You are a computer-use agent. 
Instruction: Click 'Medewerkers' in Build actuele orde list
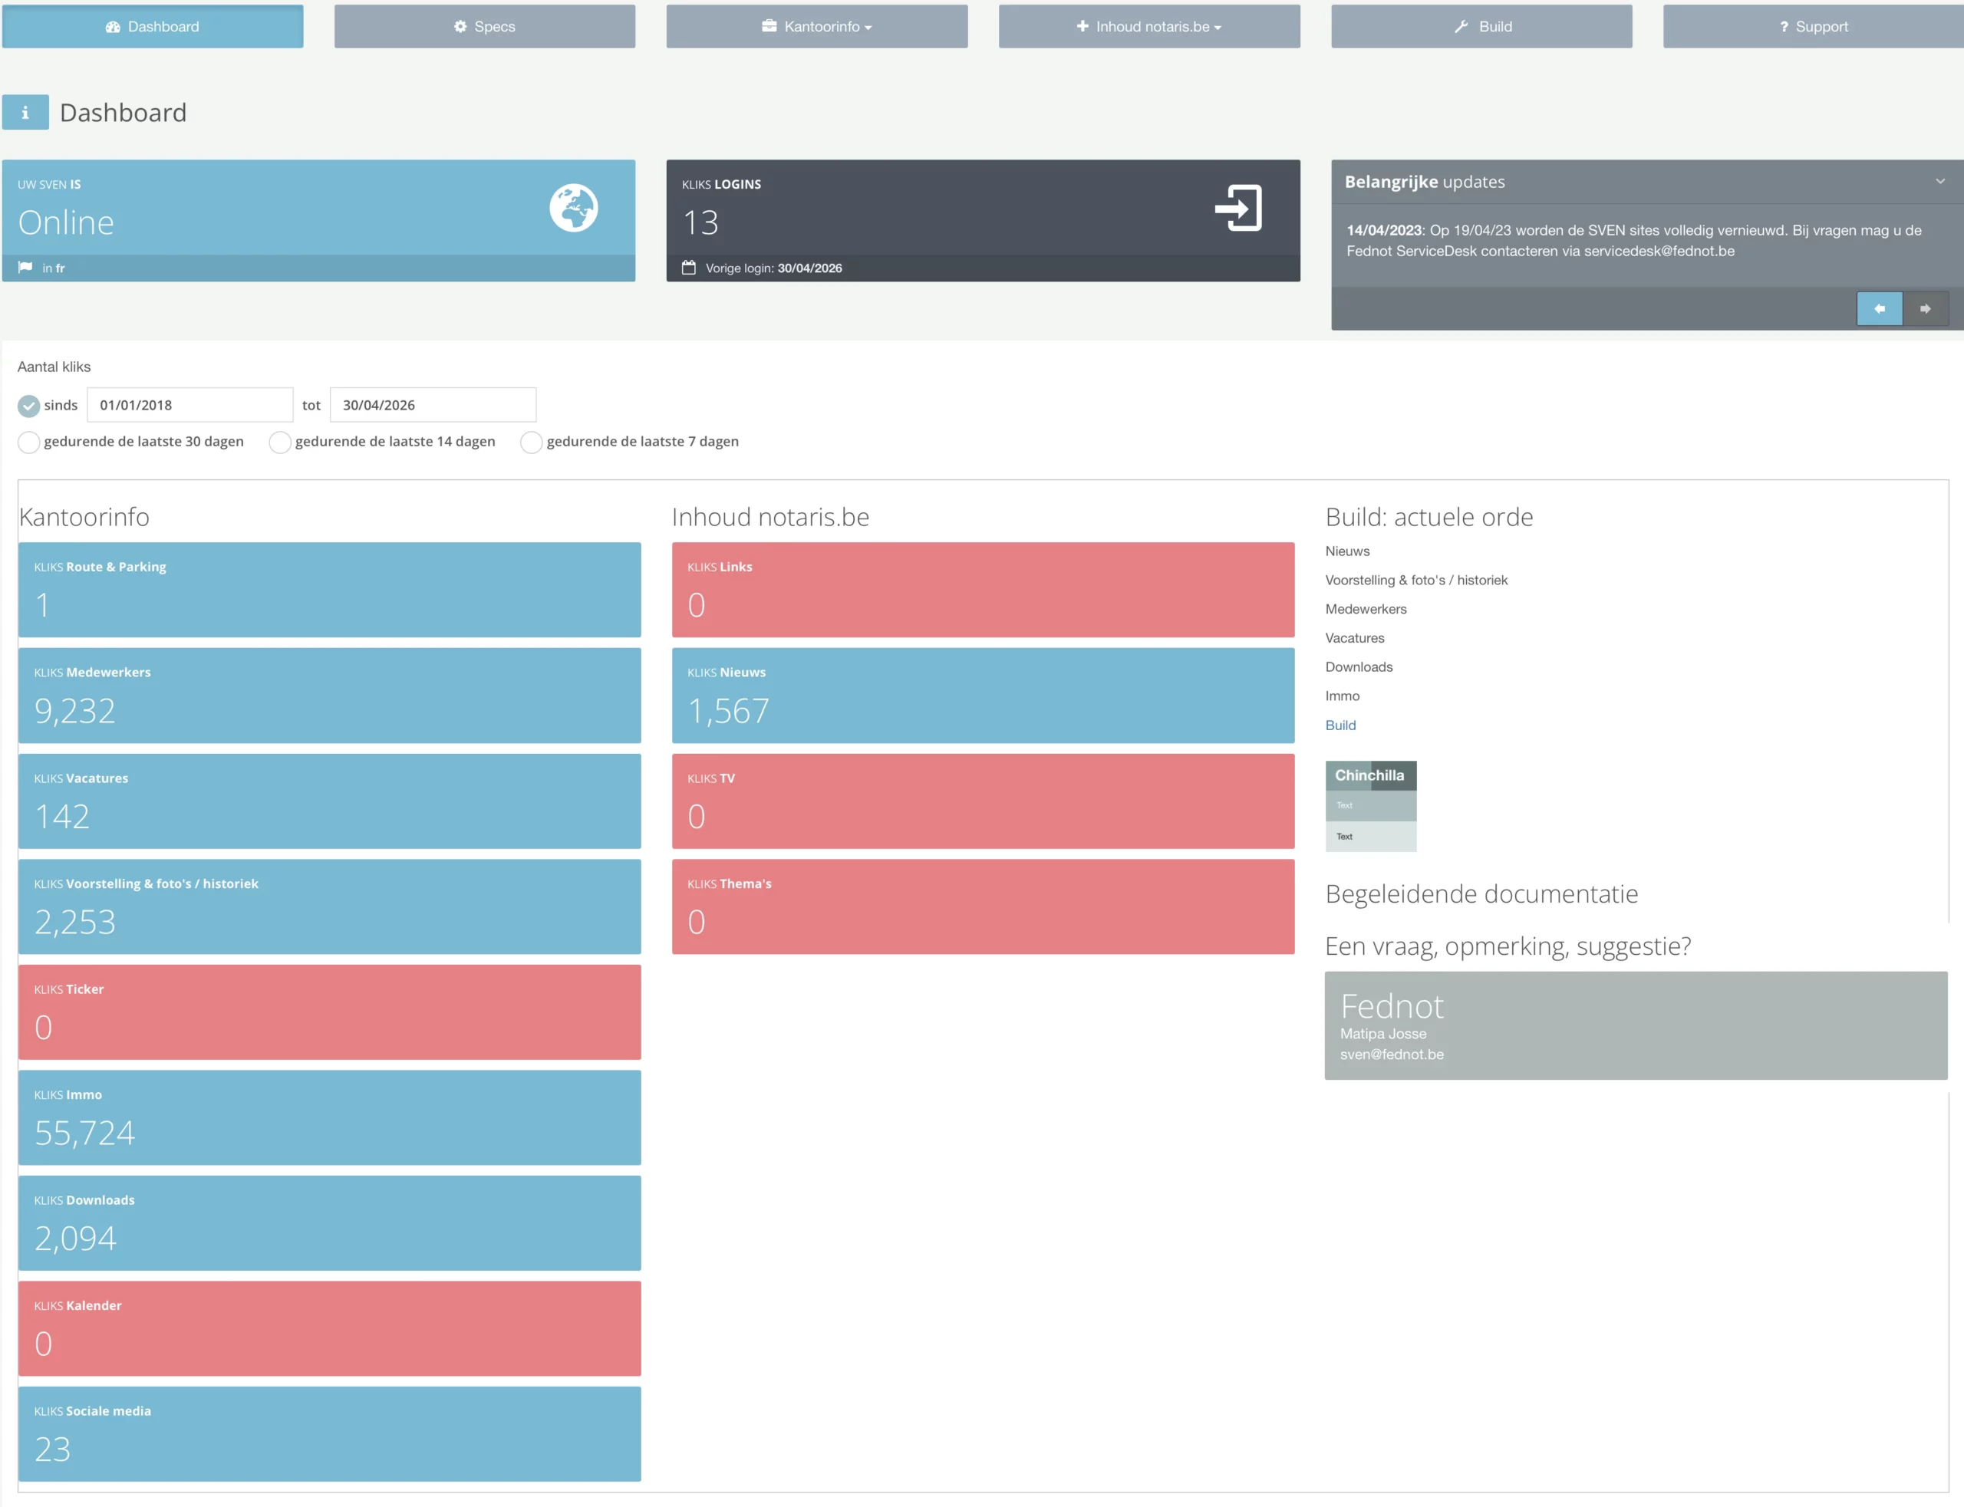[x=1366, y=609]
